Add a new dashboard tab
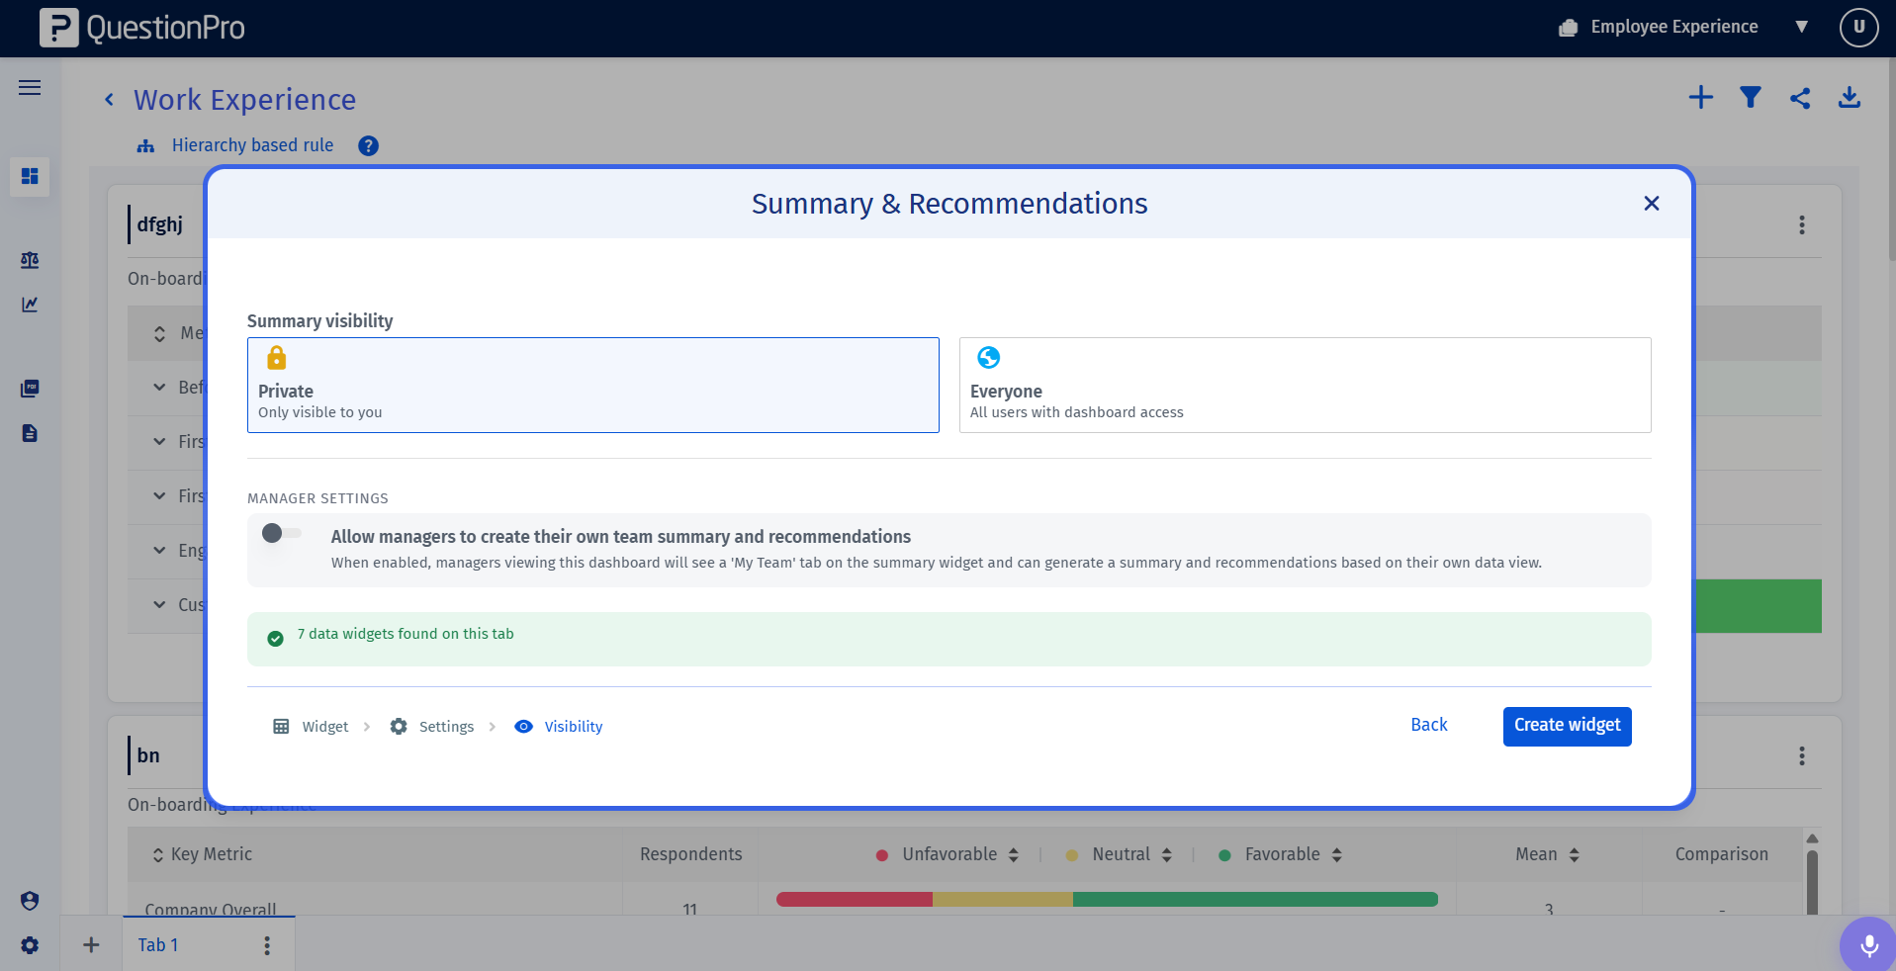This screenshot has width=1896, height=971. (91, 945)
